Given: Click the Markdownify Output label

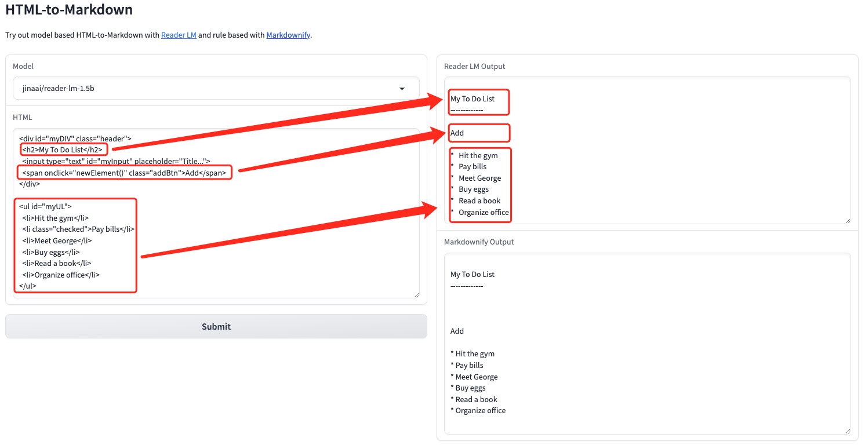Looking at the screenshot, I should point(479,242).
